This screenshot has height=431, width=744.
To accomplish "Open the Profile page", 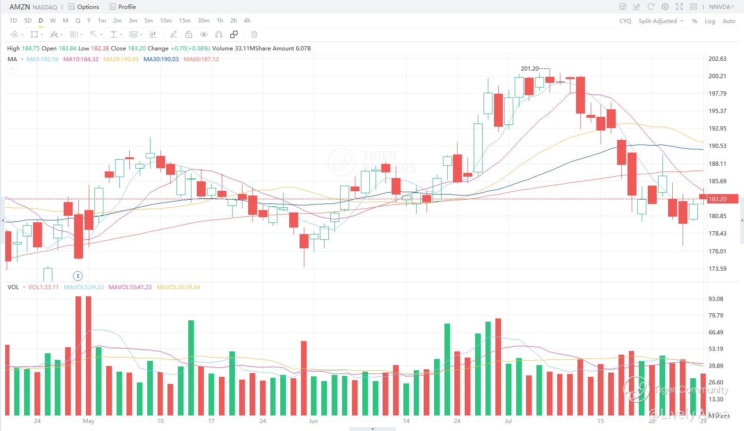I will point(123,7).
